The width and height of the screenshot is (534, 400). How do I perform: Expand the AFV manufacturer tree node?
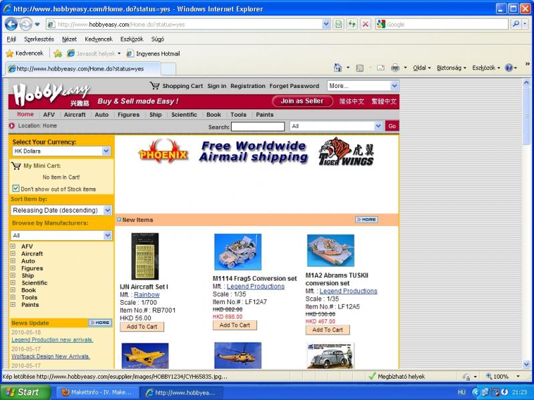coord(13,247)
